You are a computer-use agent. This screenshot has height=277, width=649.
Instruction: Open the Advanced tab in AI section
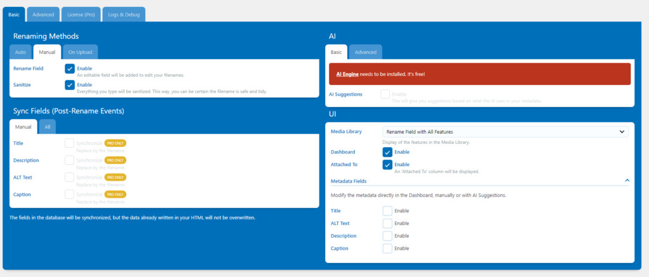[x=365, y=52]
